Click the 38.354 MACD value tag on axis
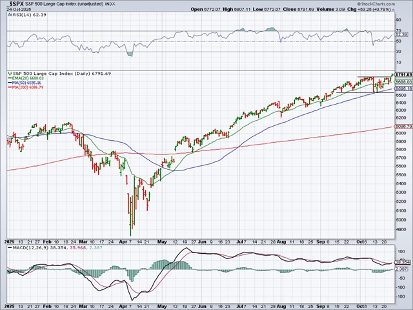This screenshot has height=310, width=413. pos(403,262)
